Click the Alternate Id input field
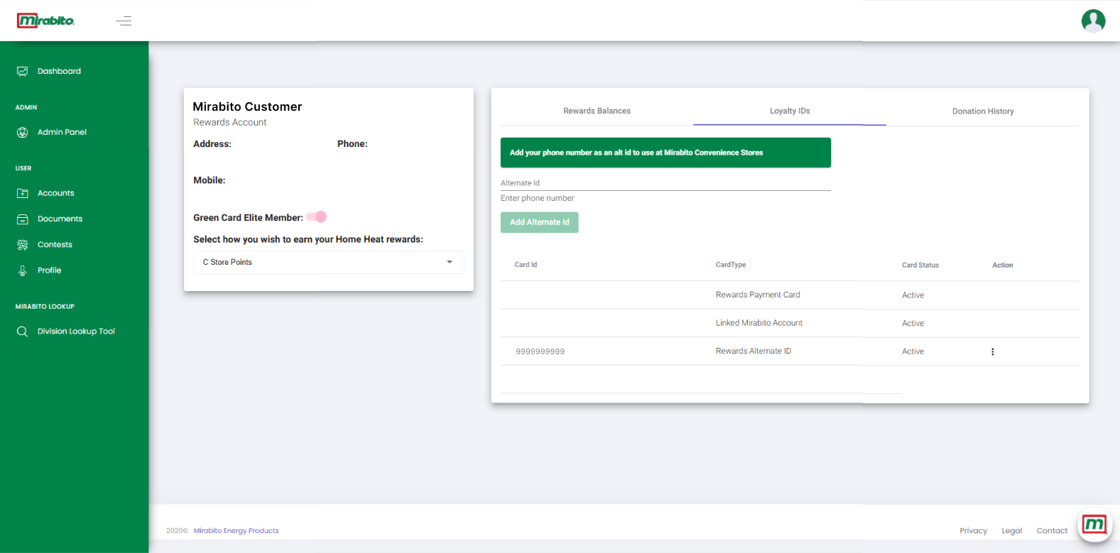Image resolution: width=1120 pixels, height=553 pixels. point(665,183)
